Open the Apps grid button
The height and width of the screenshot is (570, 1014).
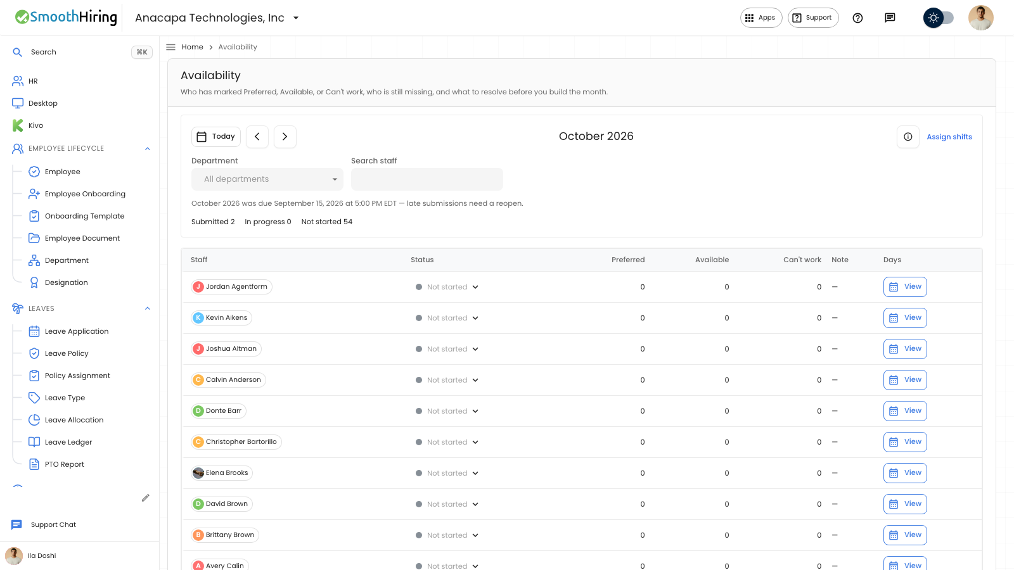click(x=761, y=18)
